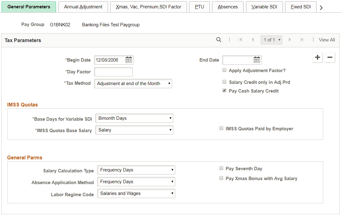Open the 1 of 1 row selector
This screenshot has height=216, width=342.
pos(271,40)
